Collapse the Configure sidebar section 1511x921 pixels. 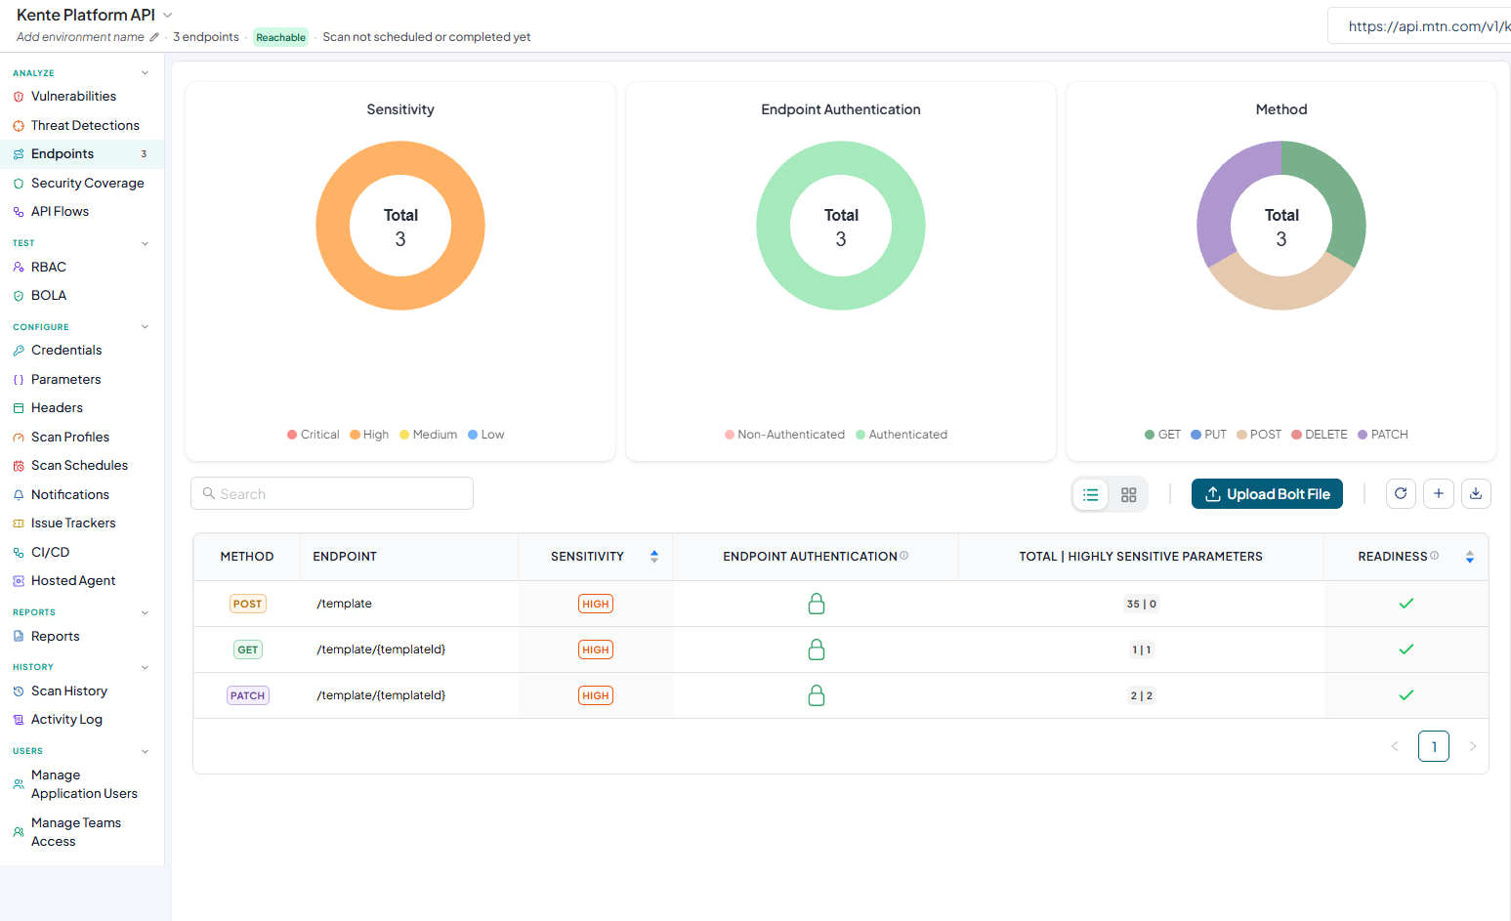tap(145, 327)
